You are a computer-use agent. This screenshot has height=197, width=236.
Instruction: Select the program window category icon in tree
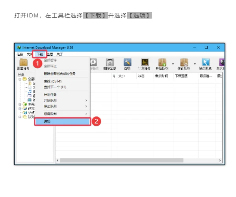(30, 96)
